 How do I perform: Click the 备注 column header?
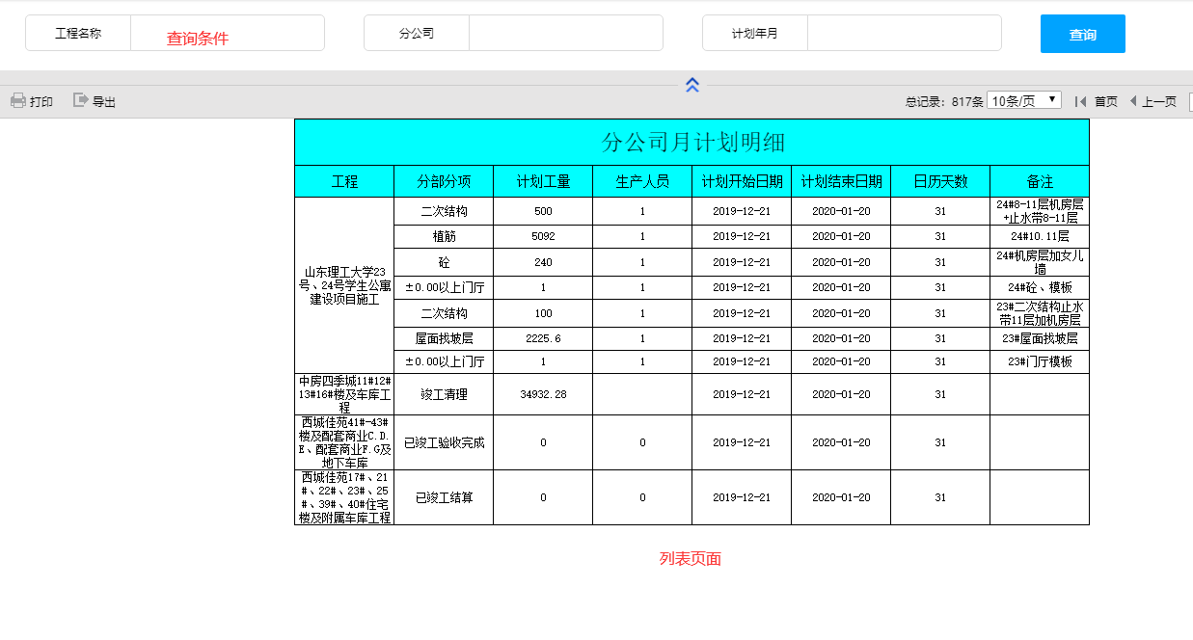coord(1040,181)
